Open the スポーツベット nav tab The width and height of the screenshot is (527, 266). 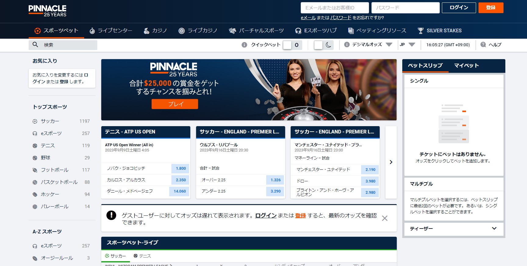(x=56, y=30)
